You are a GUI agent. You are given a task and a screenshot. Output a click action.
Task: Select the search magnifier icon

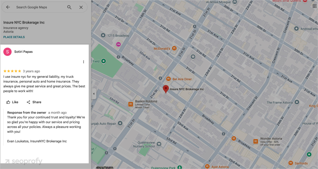pyautogui.click(x=69, y=7)
